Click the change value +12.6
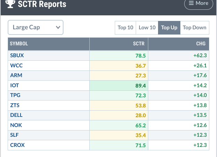217x157 pixels. [x=200, y=125]
